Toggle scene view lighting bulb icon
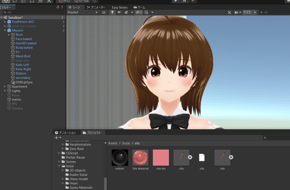The height and width of the screenshot is (190, 290). (112, 12)
